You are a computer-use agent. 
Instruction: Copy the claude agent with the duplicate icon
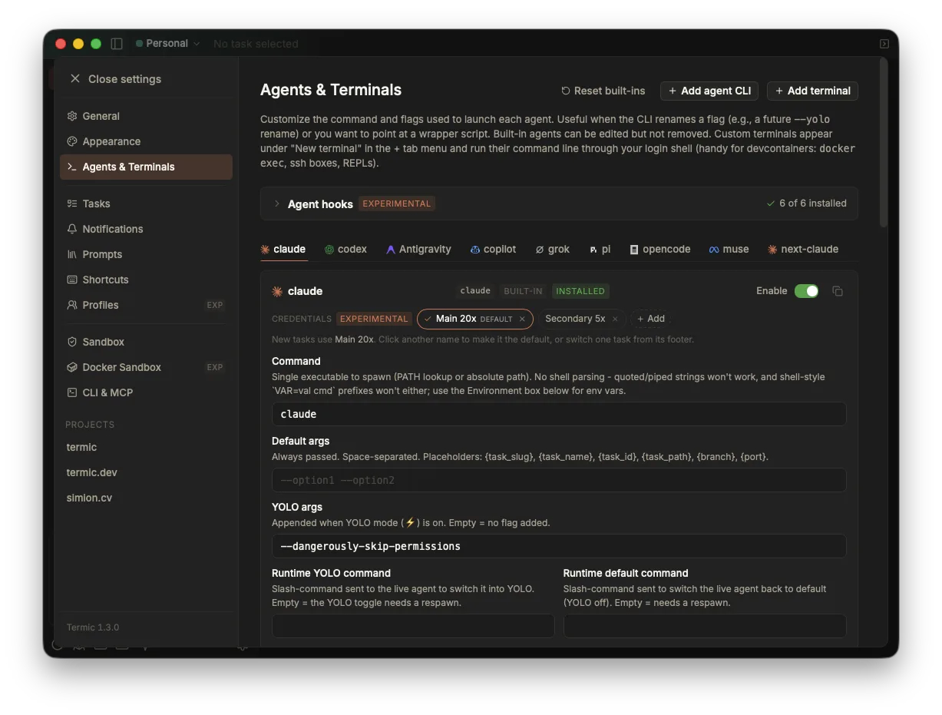click(838, 291)
